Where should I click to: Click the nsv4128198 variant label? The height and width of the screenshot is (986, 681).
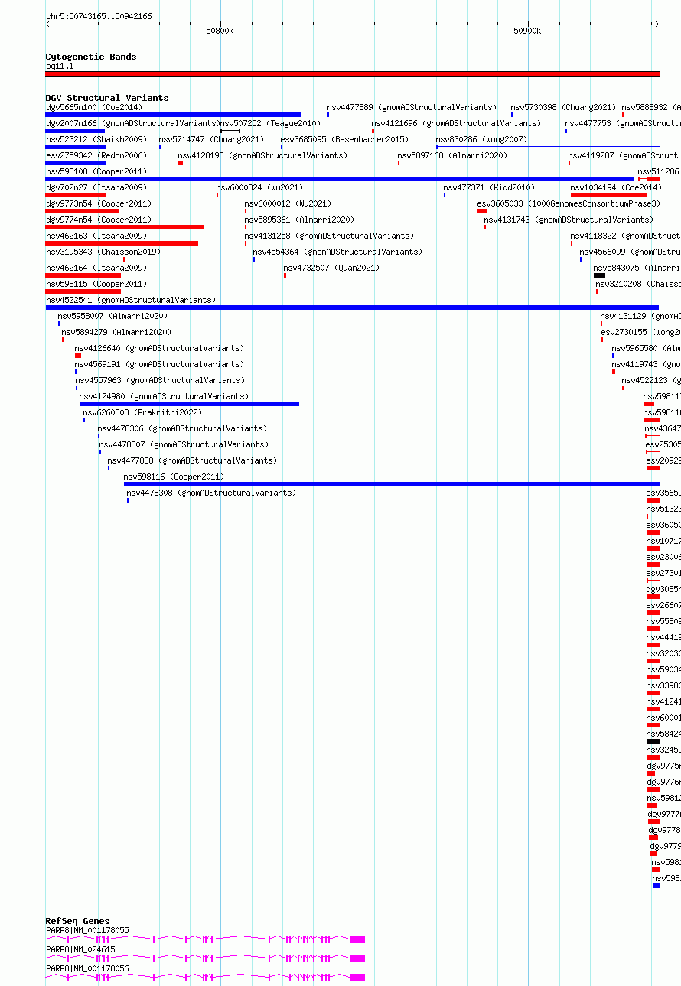tap(262, 155)
